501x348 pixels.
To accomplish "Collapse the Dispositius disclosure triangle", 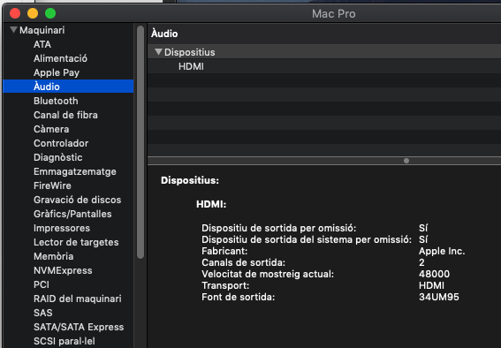I will [158, 52].
